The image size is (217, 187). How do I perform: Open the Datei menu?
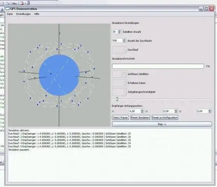click(10, 14)
